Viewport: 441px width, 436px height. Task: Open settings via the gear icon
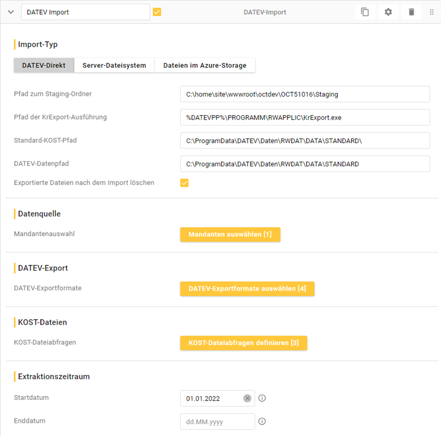pyautogui.click(x=388, y=12)
